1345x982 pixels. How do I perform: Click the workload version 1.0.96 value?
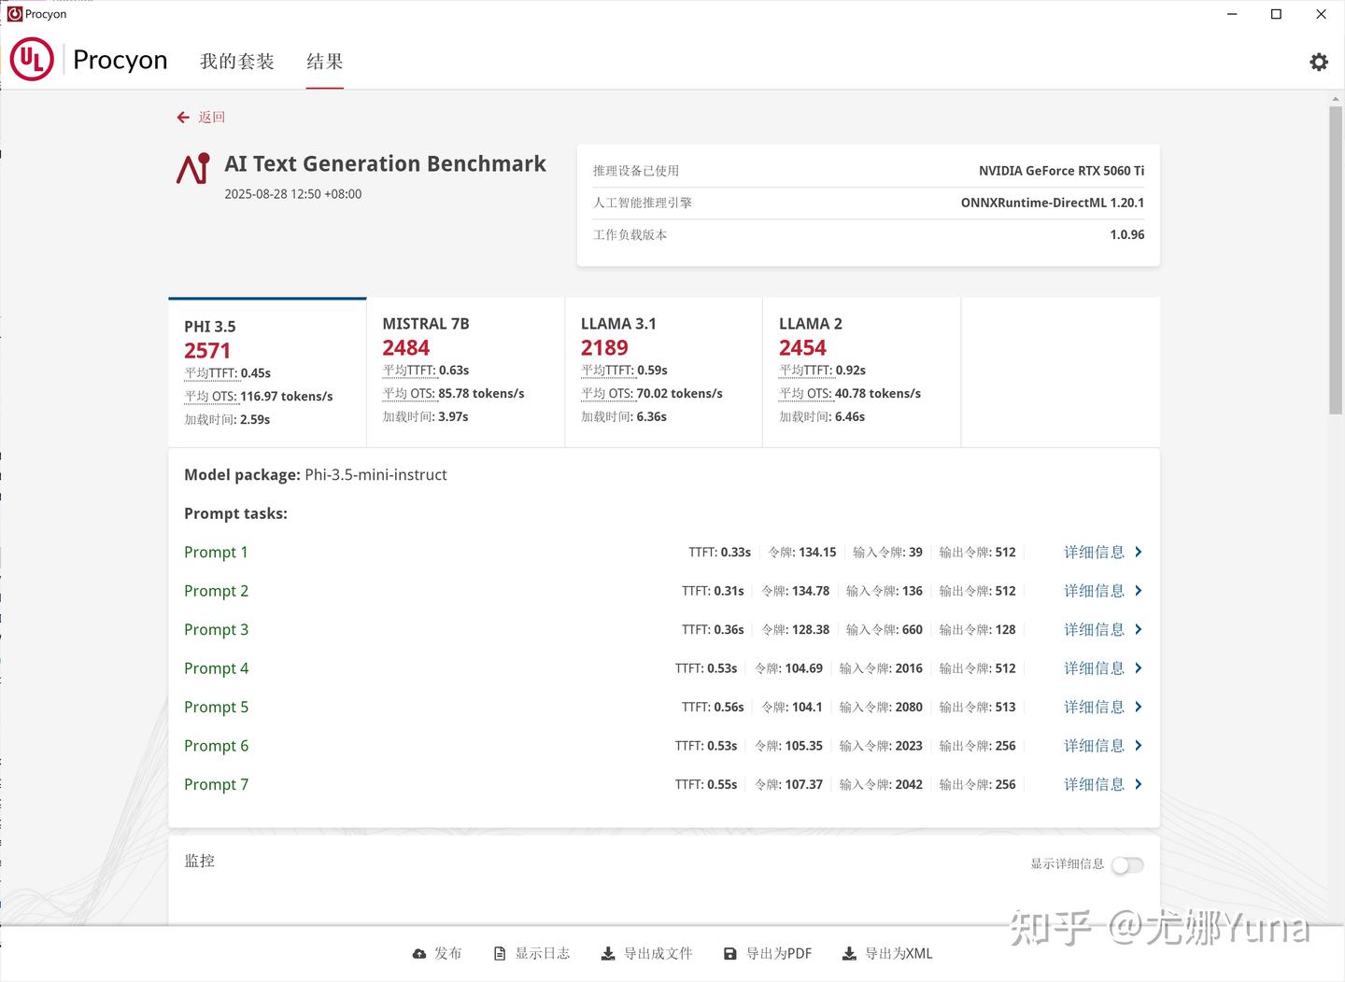click(1127, 235)
